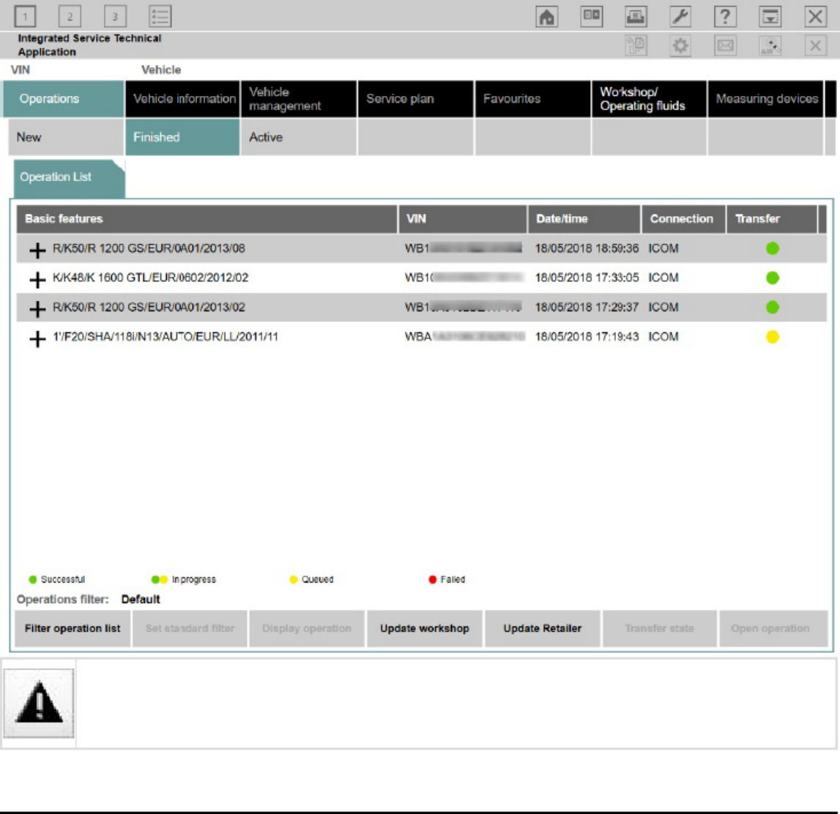Click the copy documents icon in second toolbar row
This screenshot has height=814, width=840.
point(636,45)
